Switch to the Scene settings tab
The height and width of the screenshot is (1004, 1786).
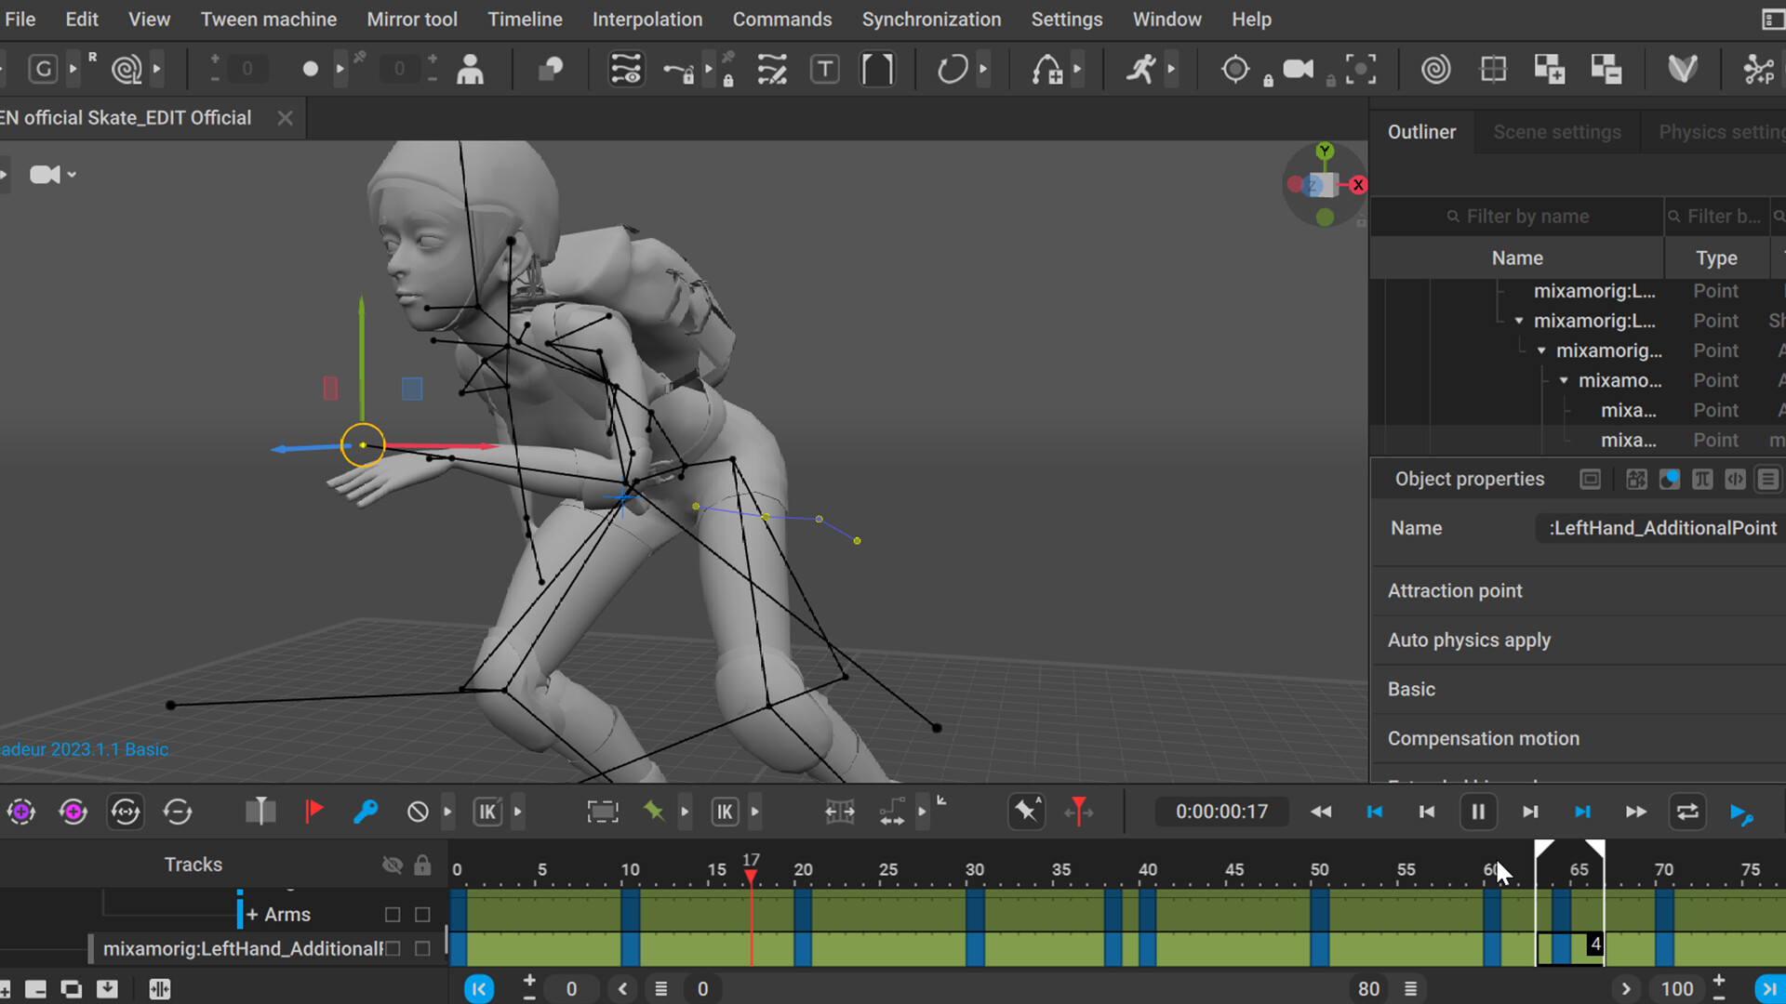1556,132
